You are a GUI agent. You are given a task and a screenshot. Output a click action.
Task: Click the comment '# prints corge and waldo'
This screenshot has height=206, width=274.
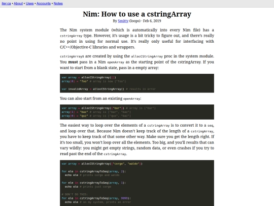(x=99, y=175)
